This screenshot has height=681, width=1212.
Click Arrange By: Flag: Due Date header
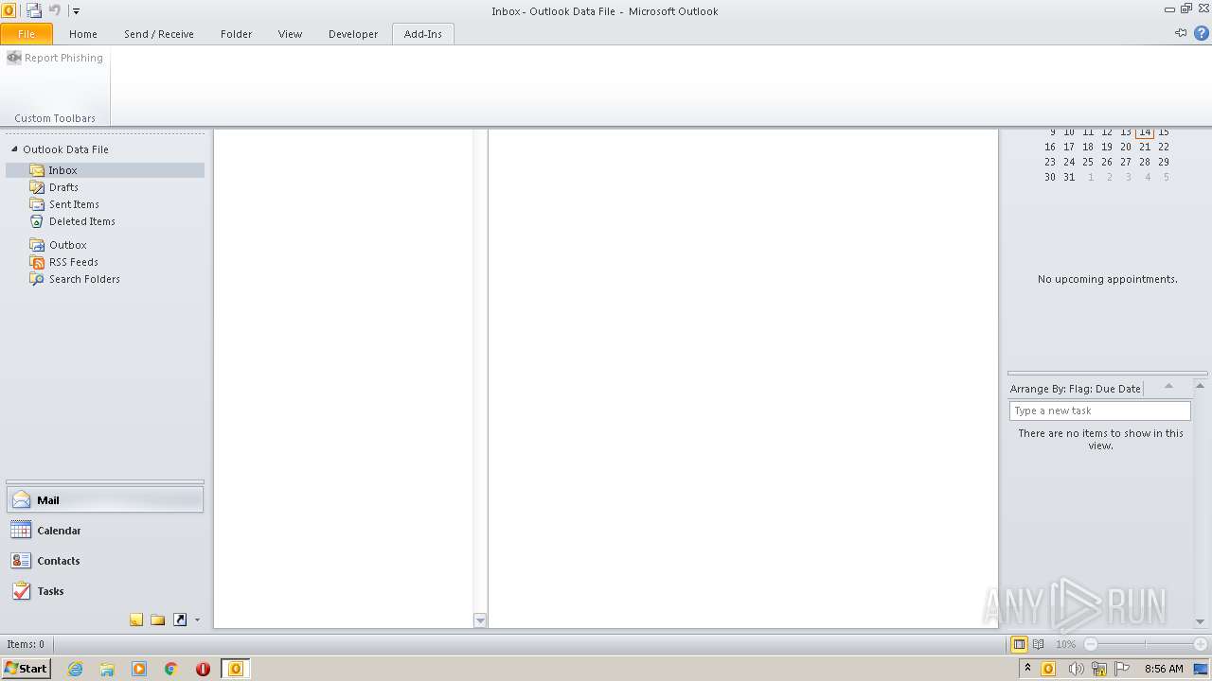pyautogui.click(x=1076, y=389)
